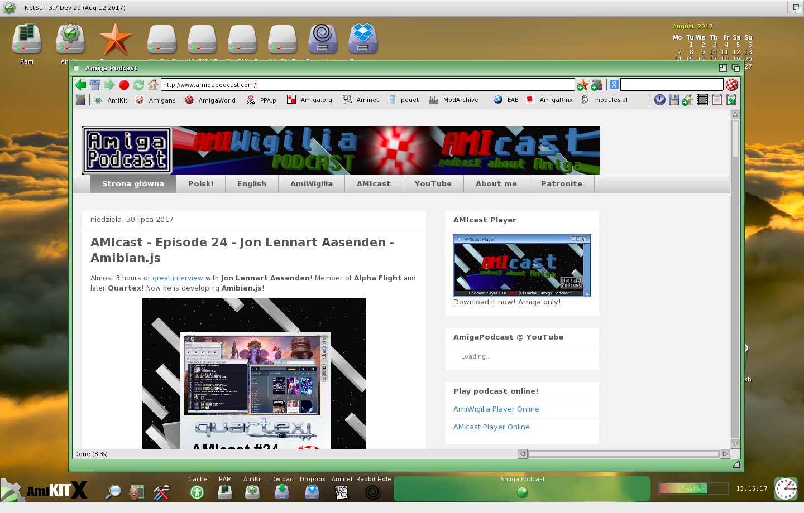Open the AmigaWorld hotlist bookmark
Screen dimensions: 804x513
click(210, 100)
